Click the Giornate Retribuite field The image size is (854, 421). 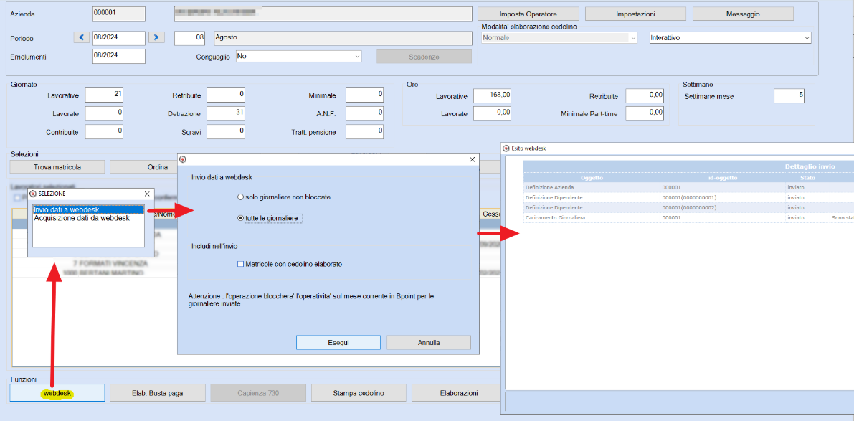point(225,95)
